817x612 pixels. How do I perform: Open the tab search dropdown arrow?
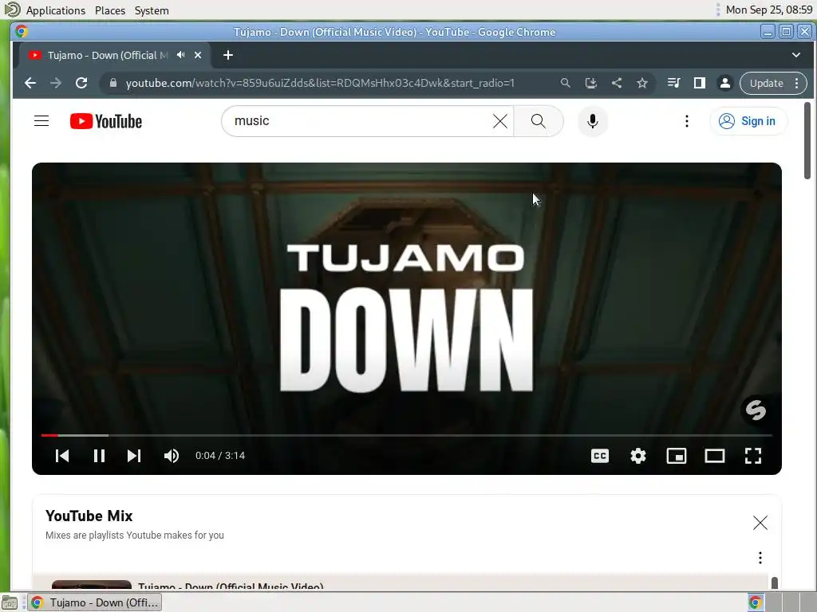795,55
